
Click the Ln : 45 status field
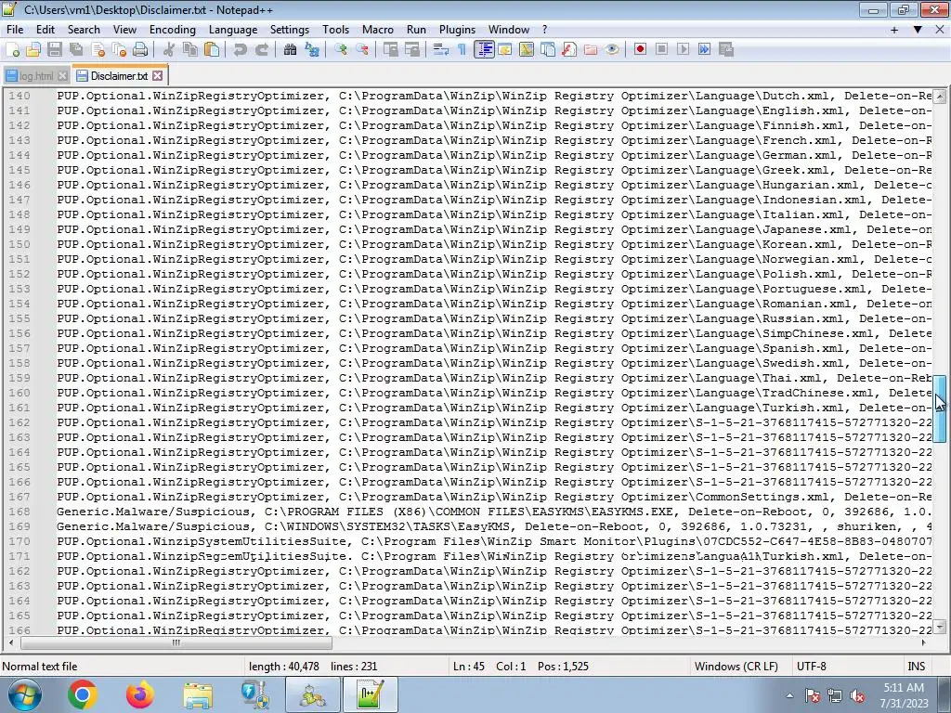[x=468, y=667]
